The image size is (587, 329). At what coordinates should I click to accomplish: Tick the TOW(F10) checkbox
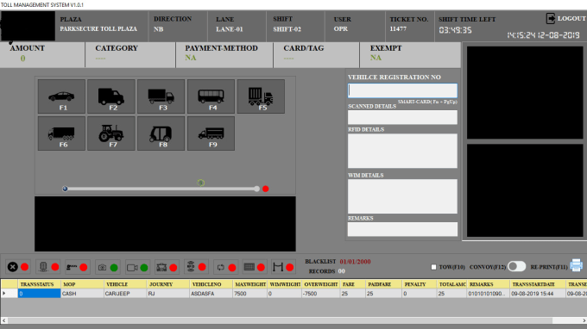(x=433, y=267)
